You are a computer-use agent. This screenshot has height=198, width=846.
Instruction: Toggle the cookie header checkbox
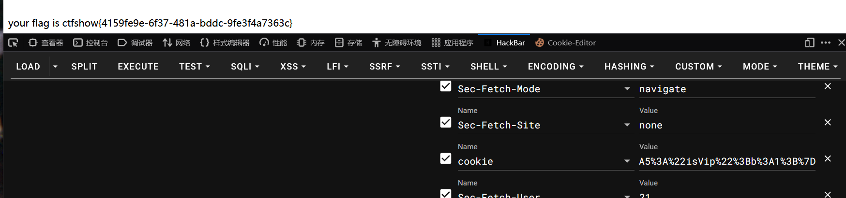tap(446, 158)
